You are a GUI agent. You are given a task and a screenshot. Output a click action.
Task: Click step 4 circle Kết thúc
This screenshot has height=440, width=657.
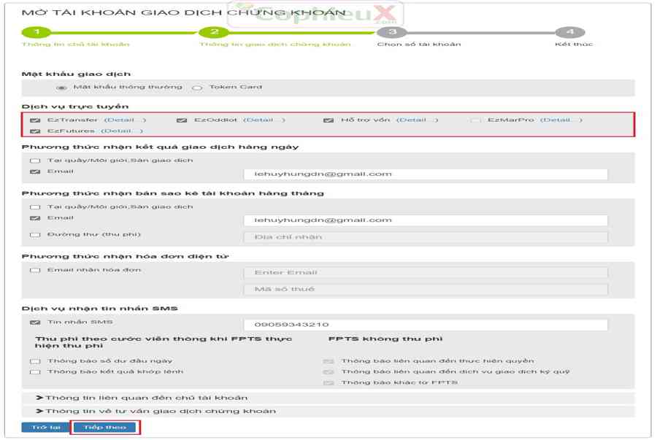click(569, 32)
